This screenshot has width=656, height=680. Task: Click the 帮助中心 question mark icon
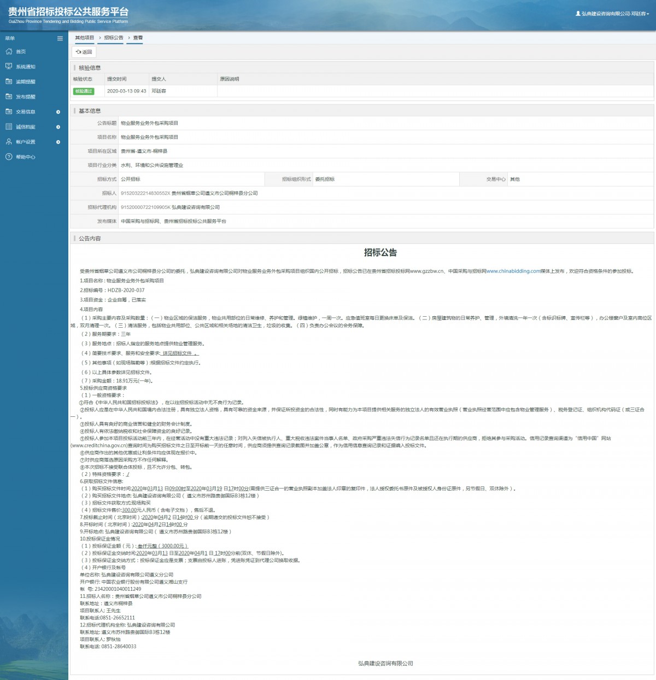click(9, 157)
